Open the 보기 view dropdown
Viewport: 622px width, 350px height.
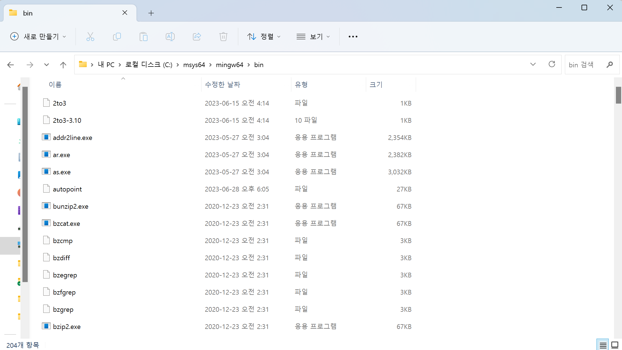[313, 37]
